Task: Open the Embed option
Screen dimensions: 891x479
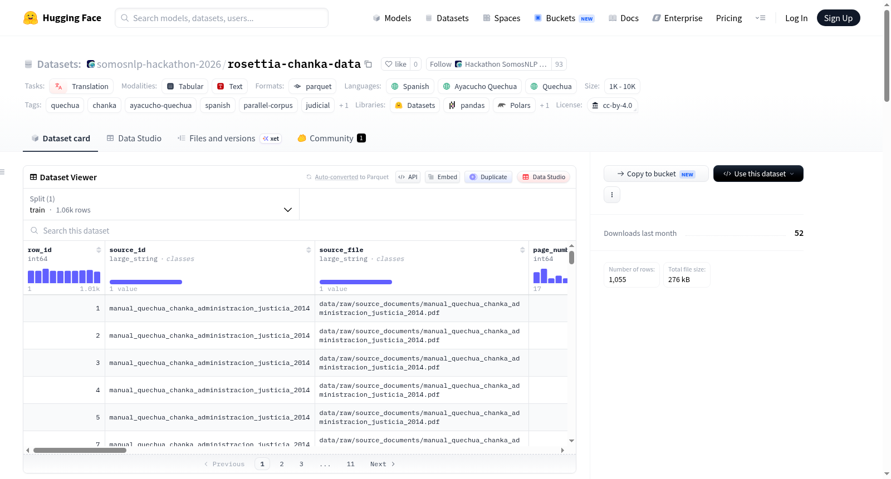Action: click(442, 177)
